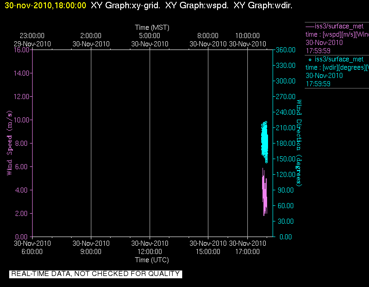Image resolution: width=369 pixels, height=287 pixels.
Task: Click the 120.00 wind direction tick value
Action: coord(285,174)
